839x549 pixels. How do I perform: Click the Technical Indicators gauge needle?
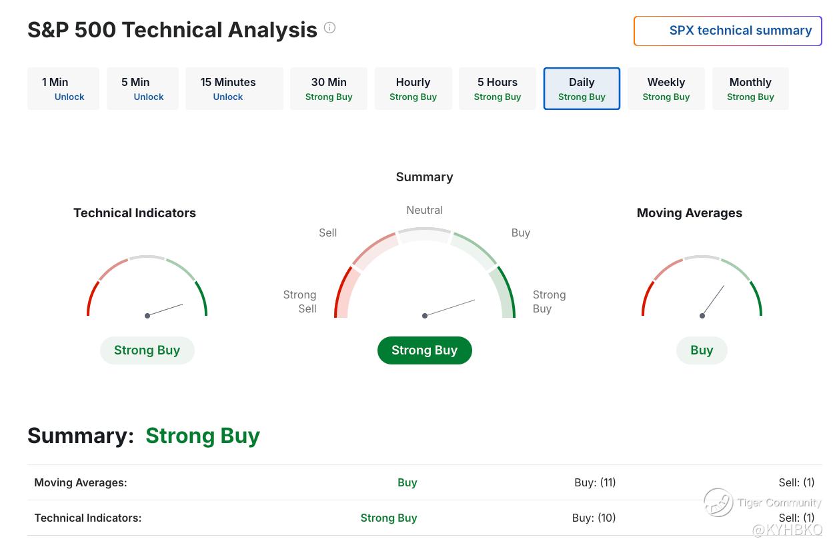click(x=165, y=310)
